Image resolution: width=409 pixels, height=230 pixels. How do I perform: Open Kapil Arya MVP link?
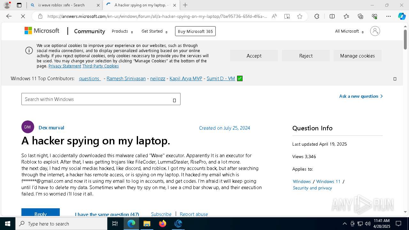[186, 78]
